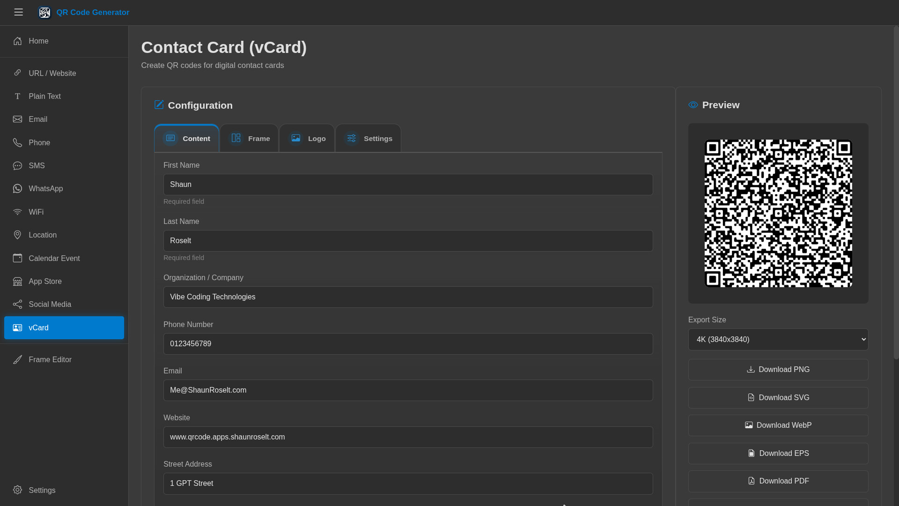Image resolution: width=899 pixels, height=506 pixels.
Task: Click the Email envelope icon
Action: (17, 119)
